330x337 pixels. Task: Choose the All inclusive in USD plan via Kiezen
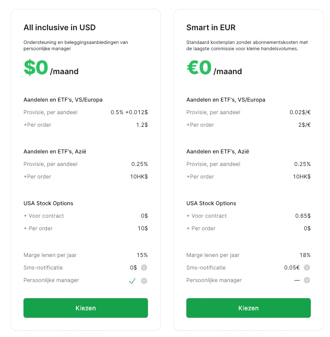pyautogui.click(x=86, y=308)
